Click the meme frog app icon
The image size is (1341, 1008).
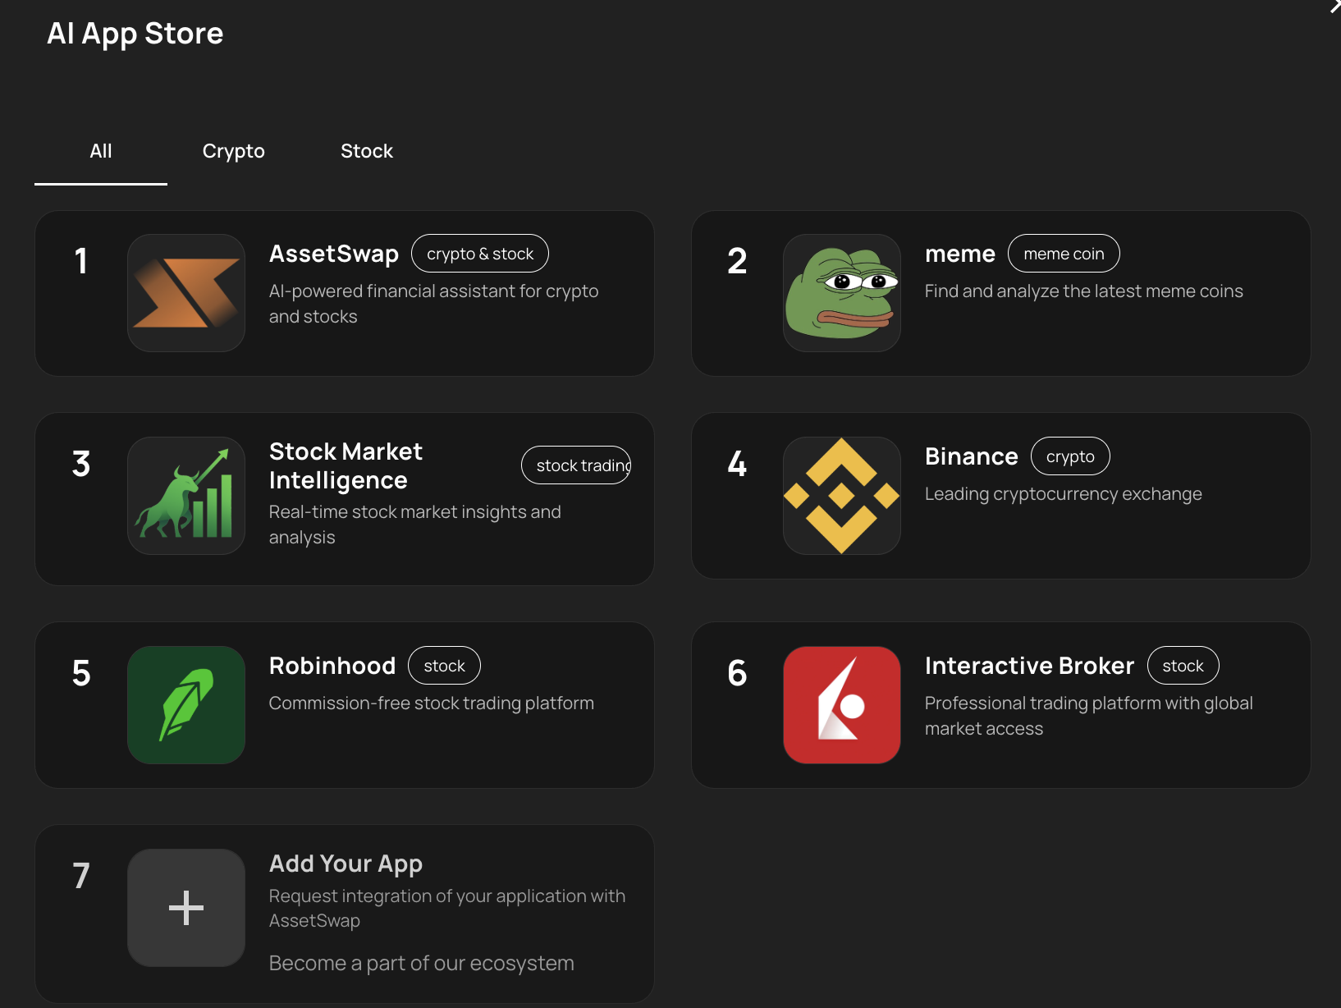(x=841, y=292)
